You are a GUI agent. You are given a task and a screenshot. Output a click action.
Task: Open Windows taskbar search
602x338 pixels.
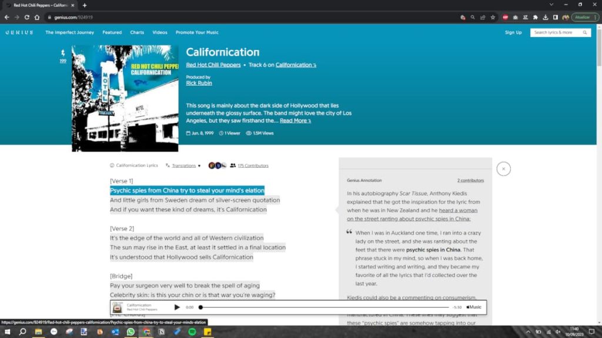click(x=23, y=332)
